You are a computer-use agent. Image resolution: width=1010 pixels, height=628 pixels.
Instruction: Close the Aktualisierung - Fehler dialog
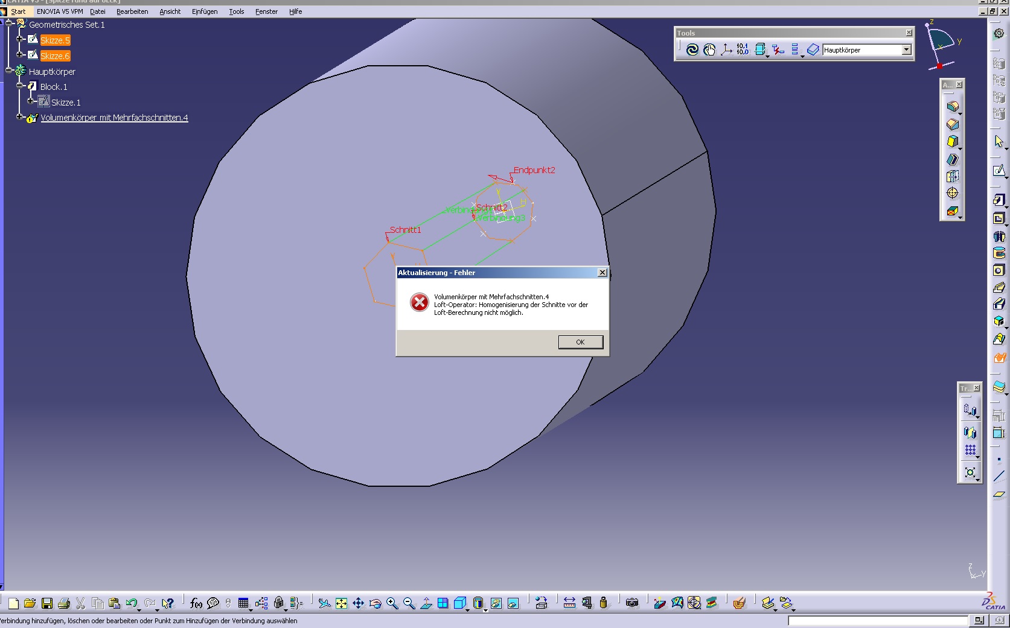click(x=602, y=273)
